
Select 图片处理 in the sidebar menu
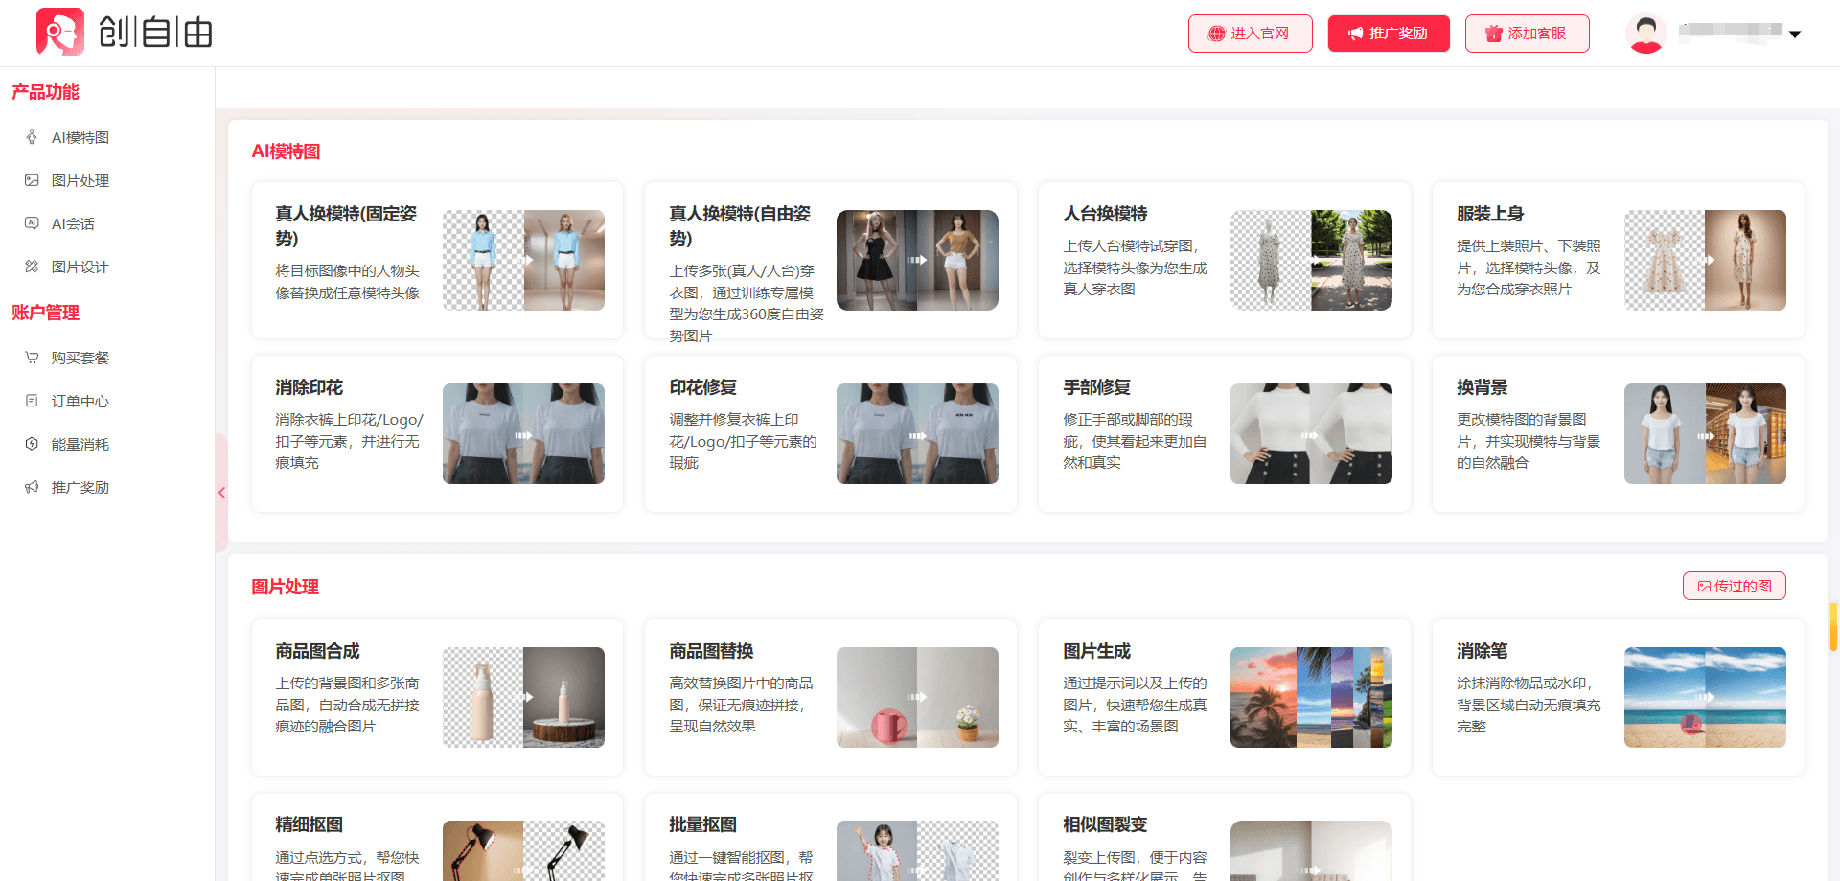(80, 180)
